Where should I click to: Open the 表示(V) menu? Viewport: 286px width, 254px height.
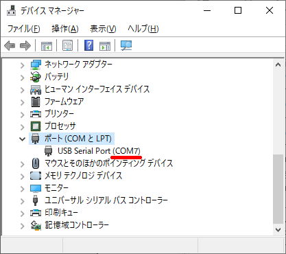(103, 29)
